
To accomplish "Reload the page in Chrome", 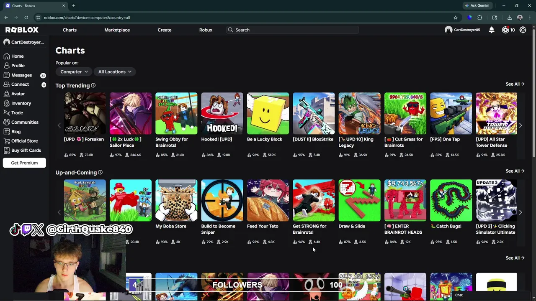I will tap(26, 18).
